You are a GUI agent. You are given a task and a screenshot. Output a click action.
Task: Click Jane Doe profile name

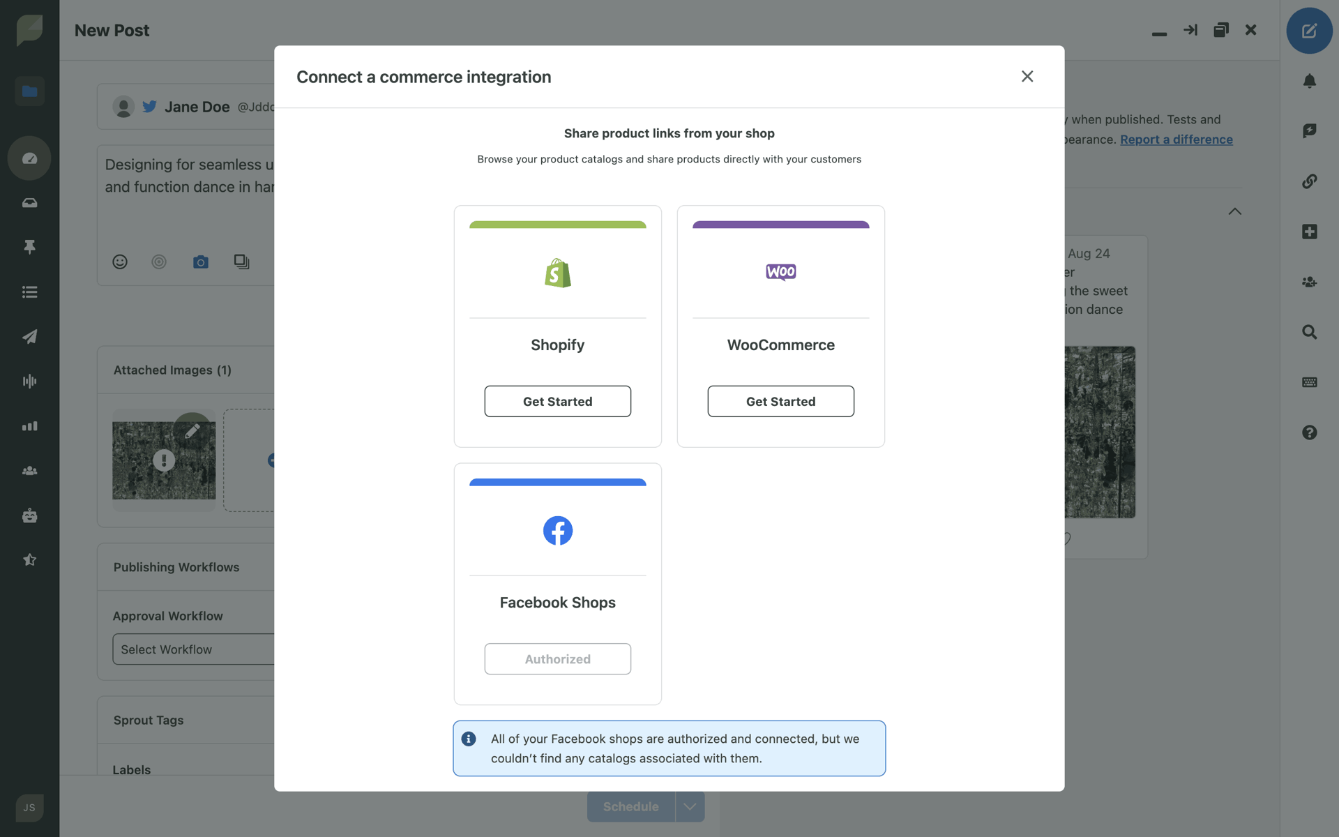pos(197,107)
